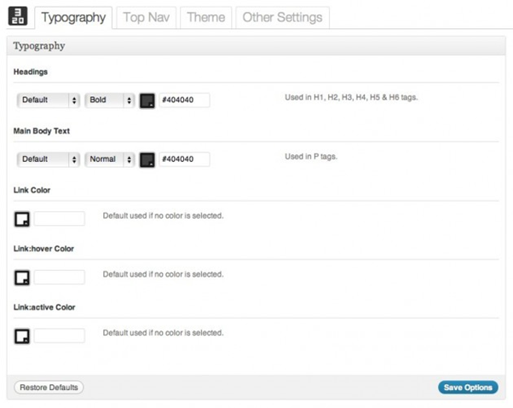513x408 pixels.
Task: Open the Link Color picker icon
Action: (23, 219)
